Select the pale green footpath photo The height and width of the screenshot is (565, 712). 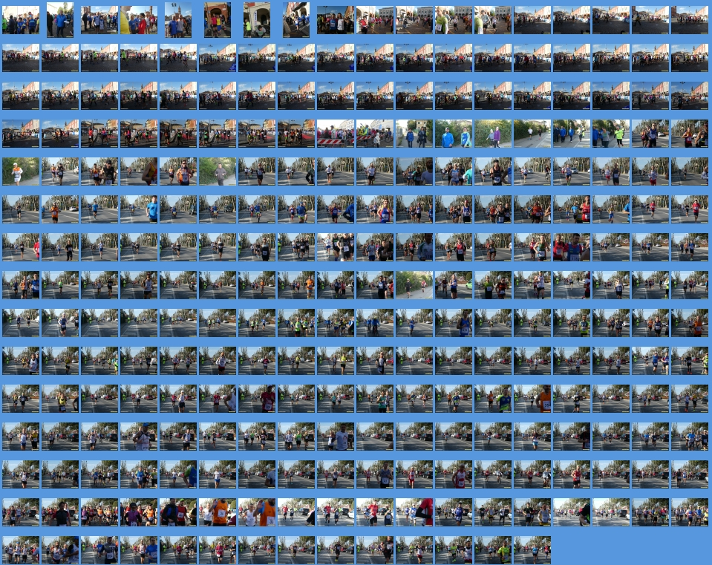click(414, 285)
